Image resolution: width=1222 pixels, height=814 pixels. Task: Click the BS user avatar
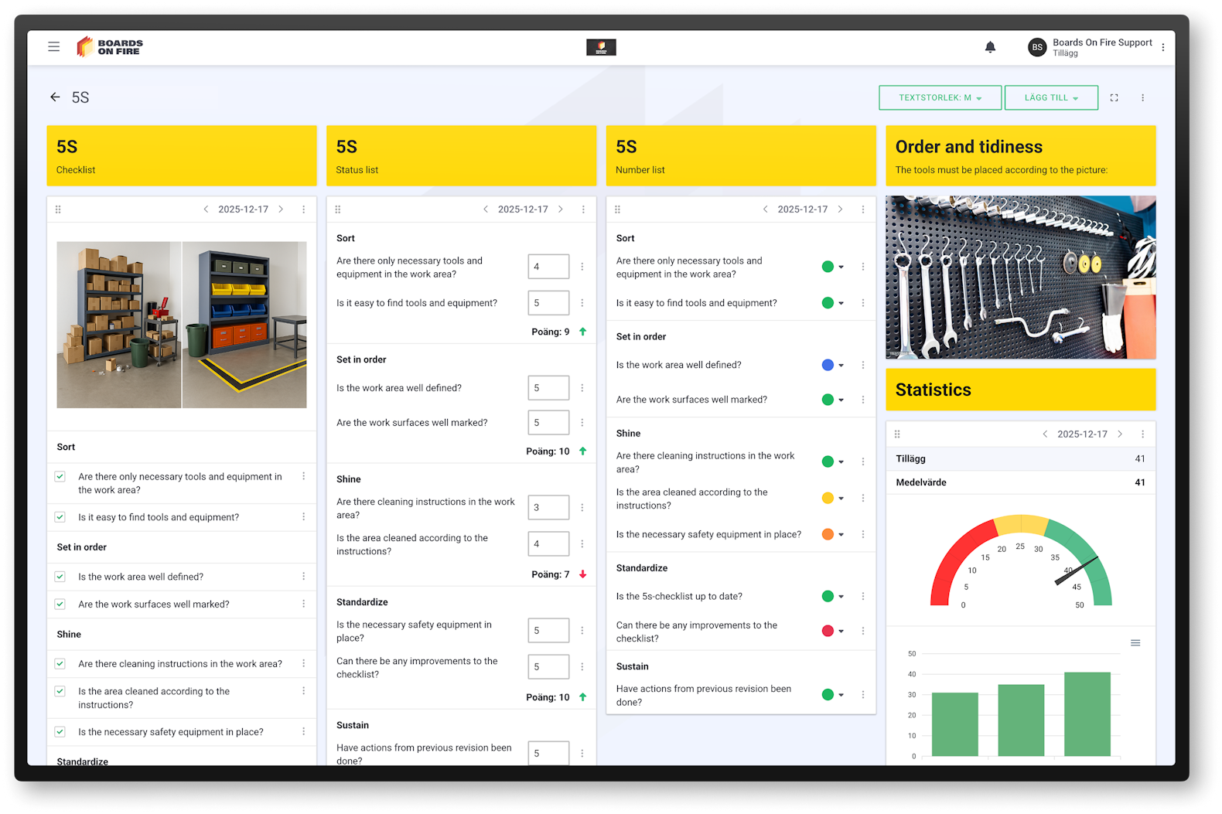tap(1037, 47)
